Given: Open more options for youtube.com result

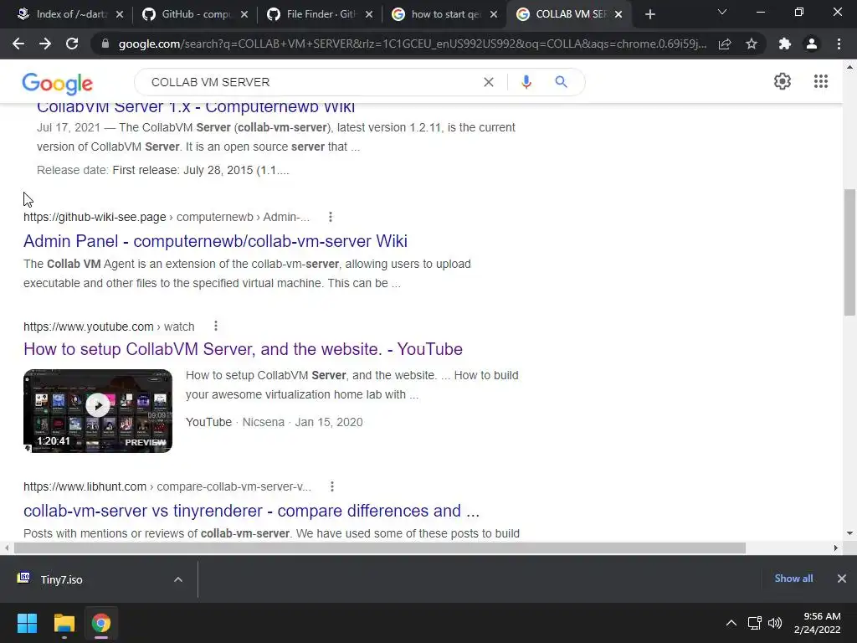Looking at the screenshot, I should click(216, 326).
